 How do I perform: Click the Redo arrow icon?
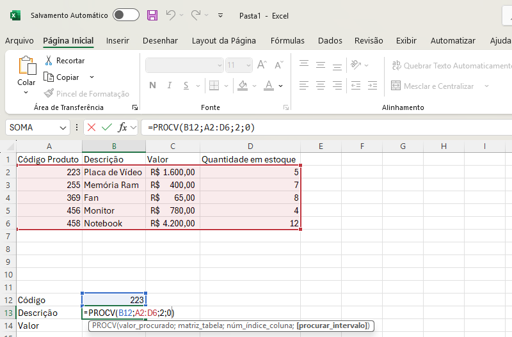pyautogui.click(x=196, y=15)
